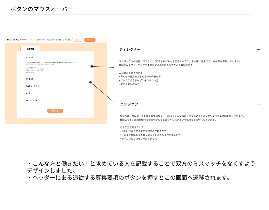Click the TSUTSUMU logo in the header
The image size is (269, 210).
[x=13, y=40]
